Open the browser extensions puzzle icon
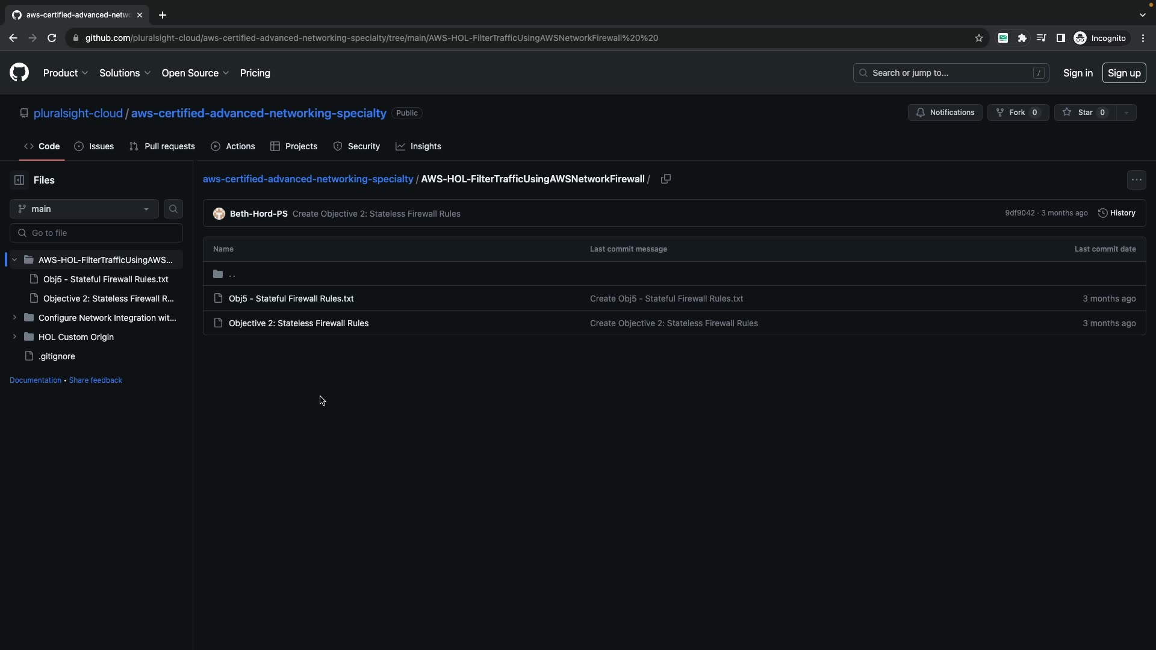 [x=1022, y=38]
